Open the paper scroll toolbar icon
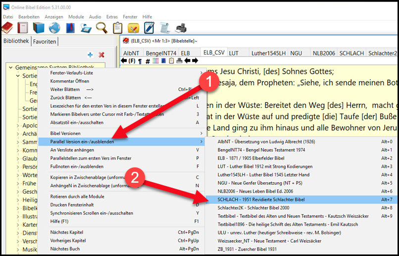This screenshot has width=399, height=256. (x=165, y=28)
